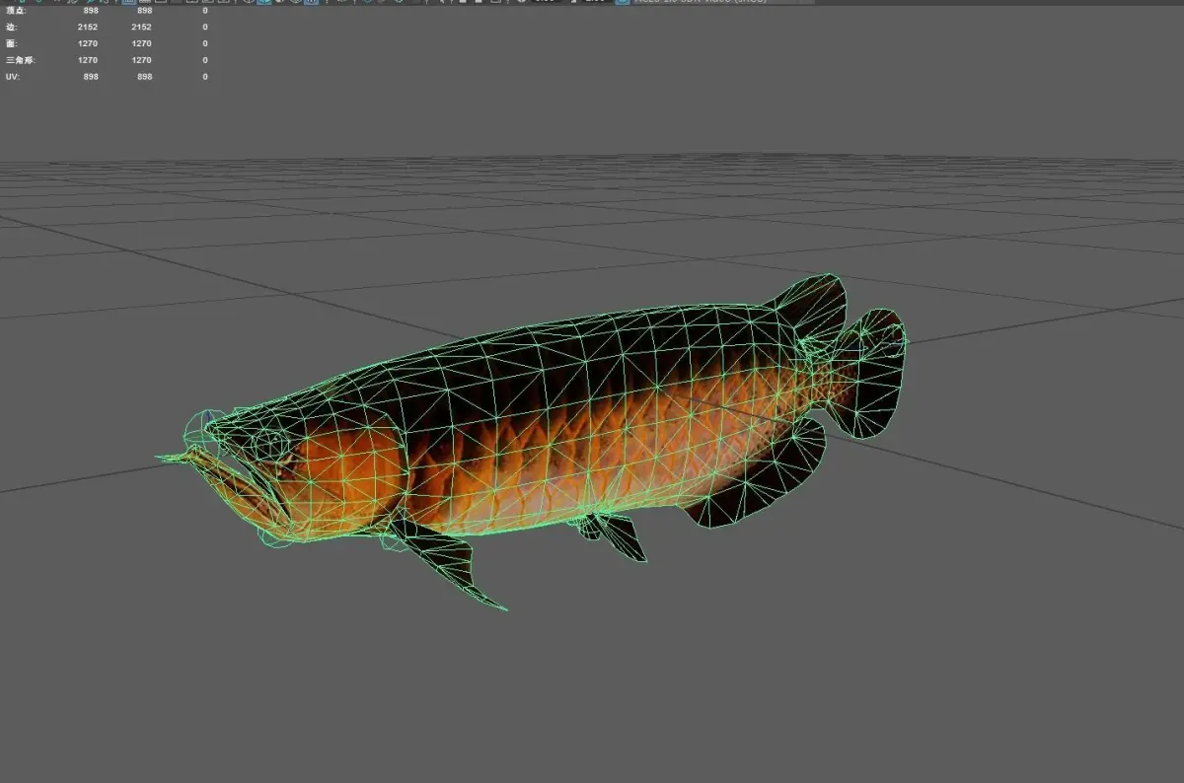Screen dimensions: 1184x783
Task: Click the 面 label in the poly count HUD
Action: tap(10, 43)
